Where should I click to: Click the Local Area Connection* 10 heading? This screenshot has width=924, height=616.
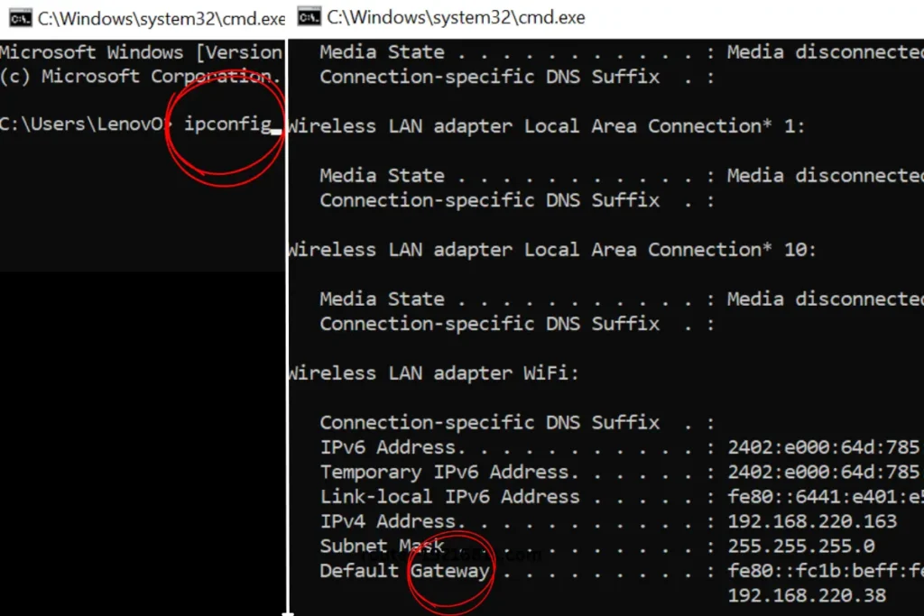pyautogui.click(x=551, y=250)
